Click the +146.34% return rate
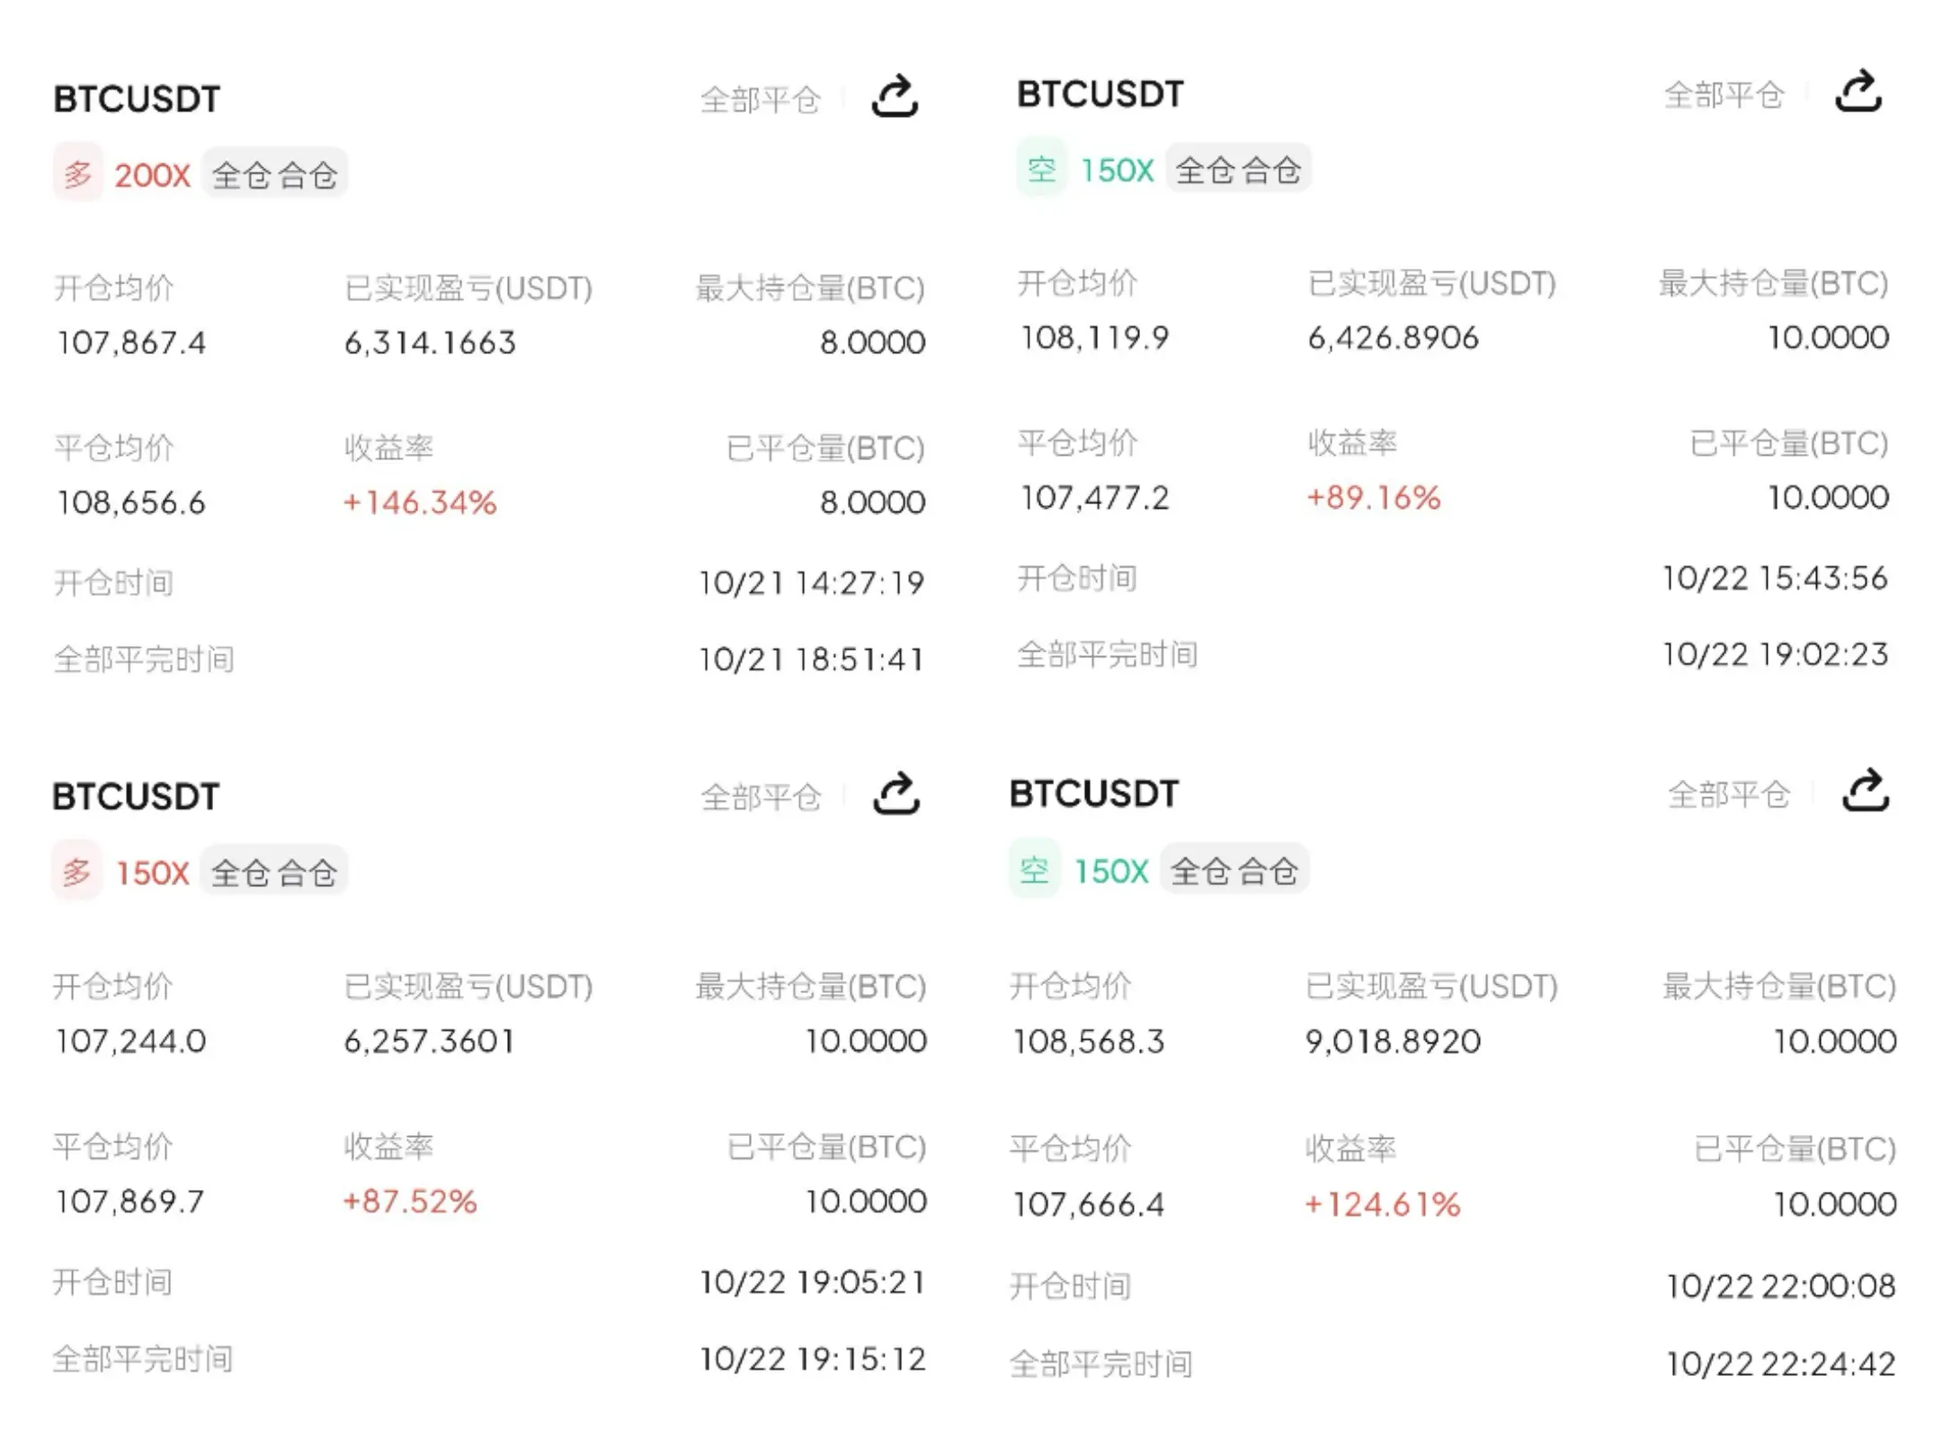 (420, 502)
